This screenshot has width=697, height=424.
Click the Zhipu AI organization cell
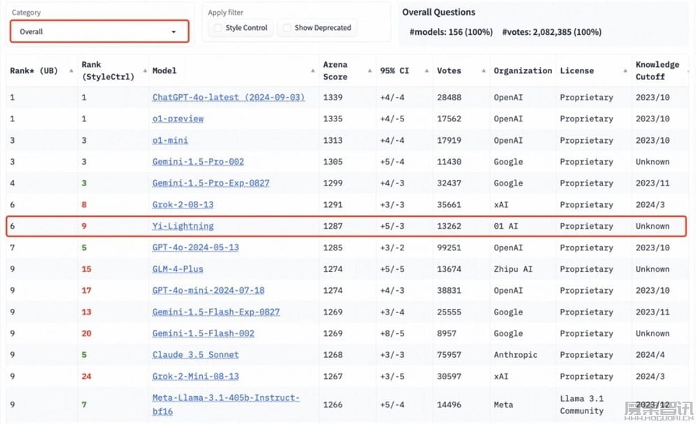point(513,268)
